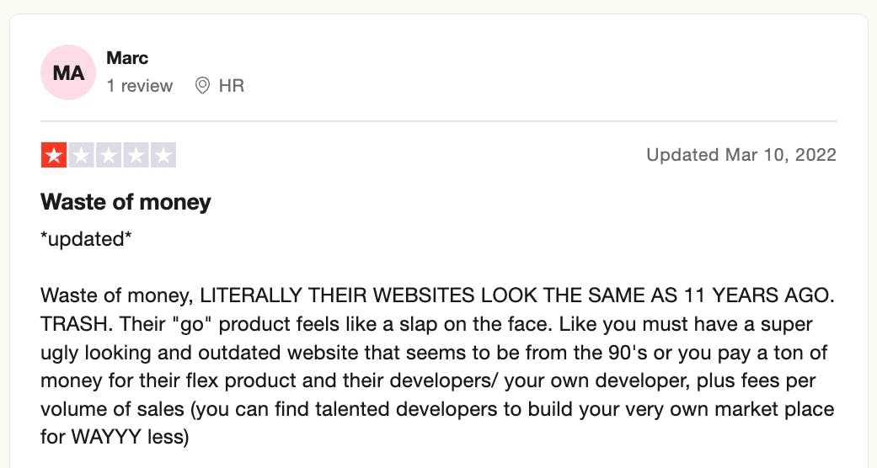This screenshot has width=877, height=468.
Task: Click the "Updated Mar 10, 2022" date
Action: (x=741, y=155)
